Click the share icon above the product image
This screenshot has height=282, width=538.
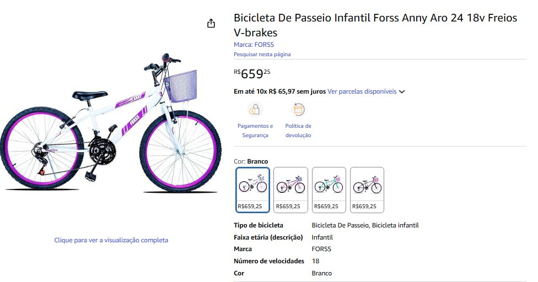point(211,23)
